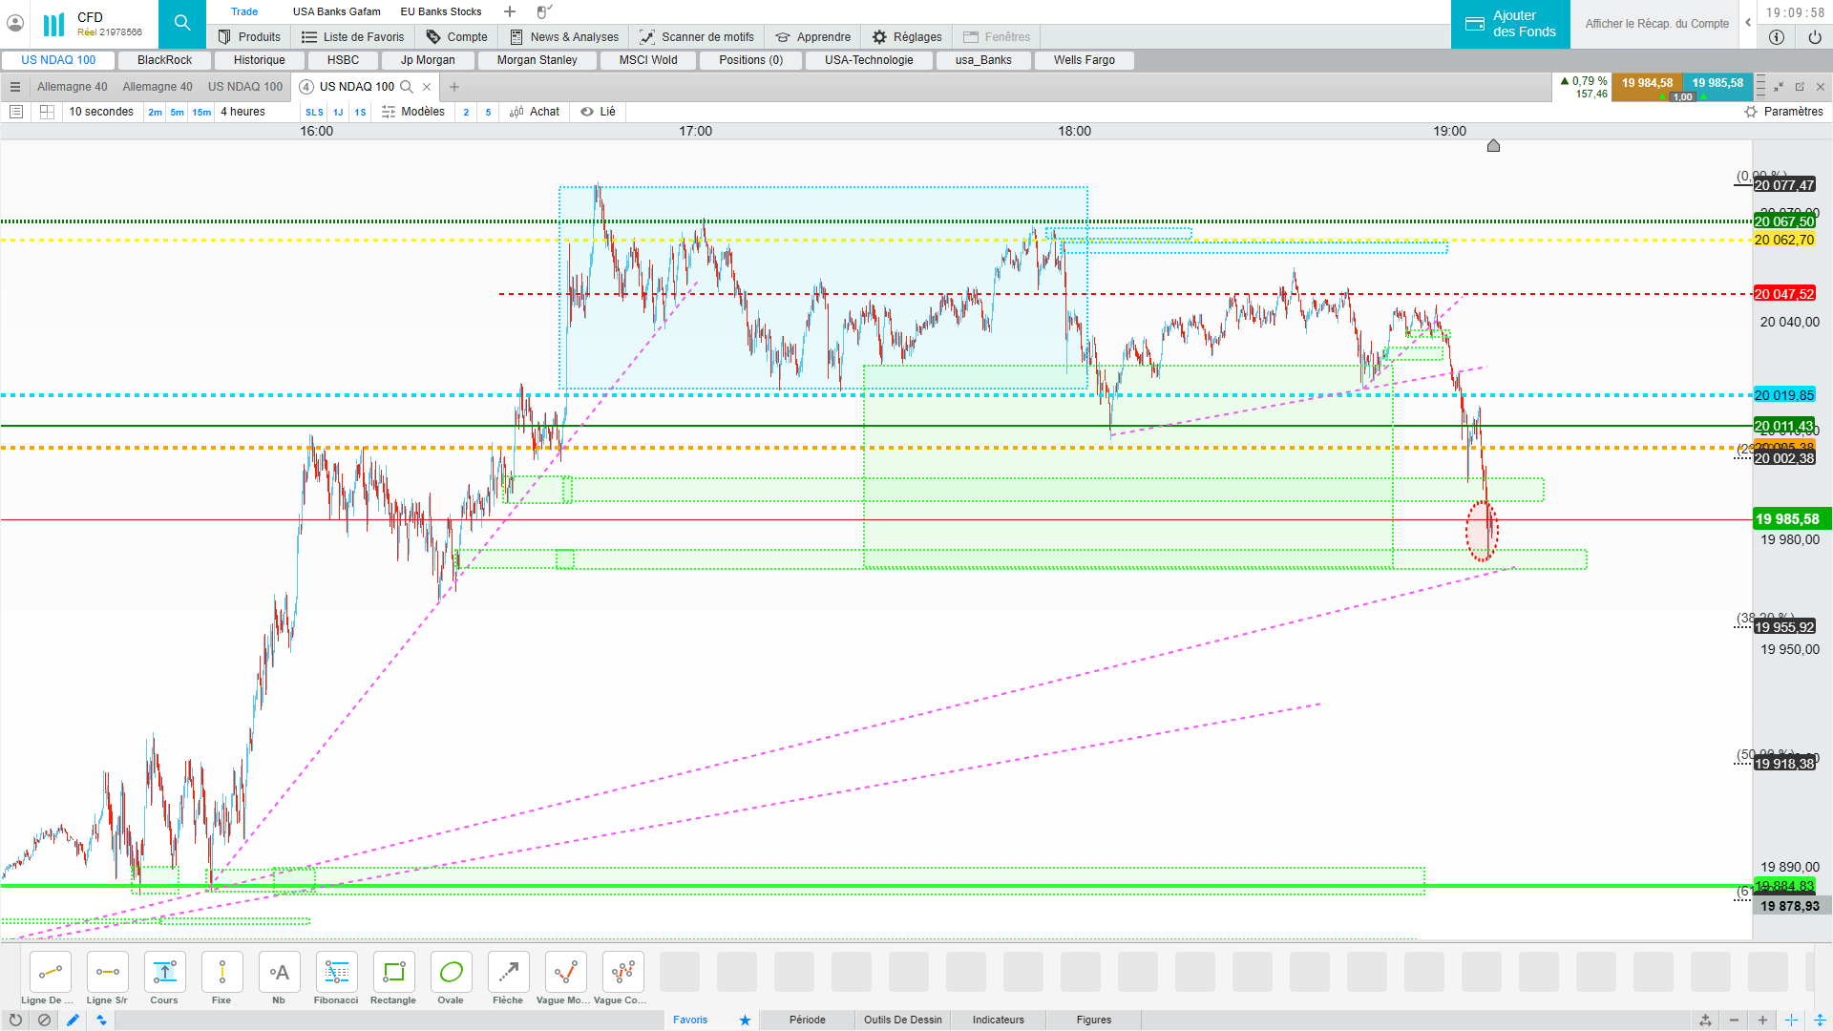Click the red 20 047,52 price label
The height and width of the screenshot is (1031, 1833).
[1783, 294]
